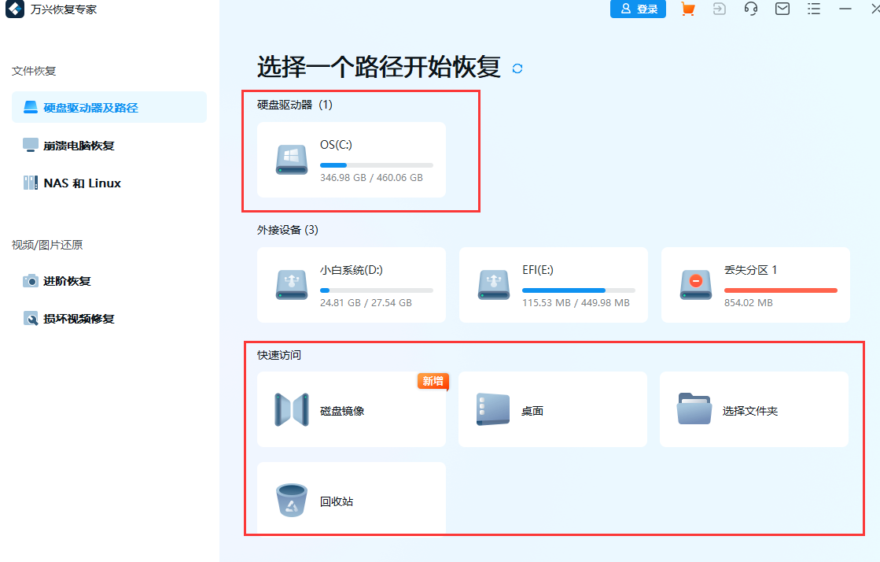Select the 桌面 Desktop quick access item

point(552,409)
